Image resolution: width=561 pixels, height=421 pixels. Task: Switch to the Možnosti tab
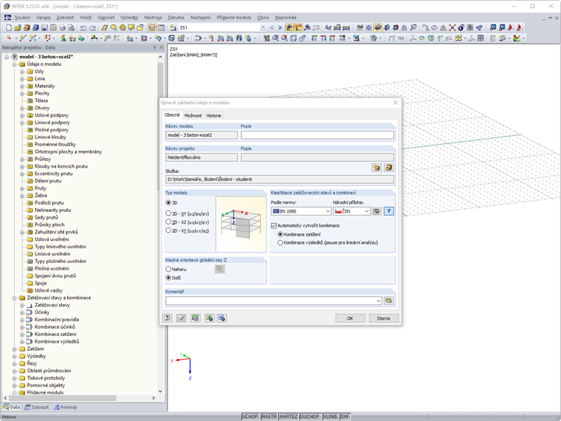pos(193,116)
